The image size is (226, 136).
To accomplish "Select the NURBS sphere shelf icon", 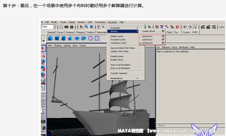I will point(50,38).
